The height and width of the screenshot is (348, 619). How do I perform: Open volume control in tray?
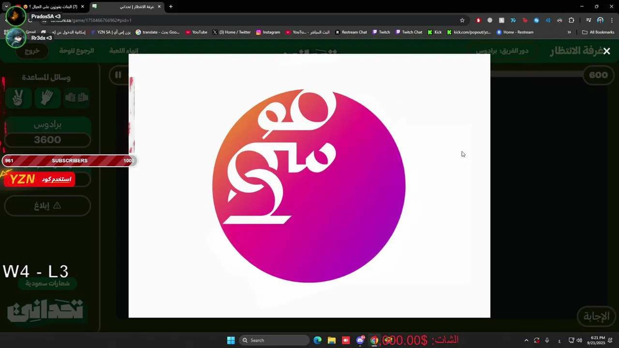click(579, 340)
